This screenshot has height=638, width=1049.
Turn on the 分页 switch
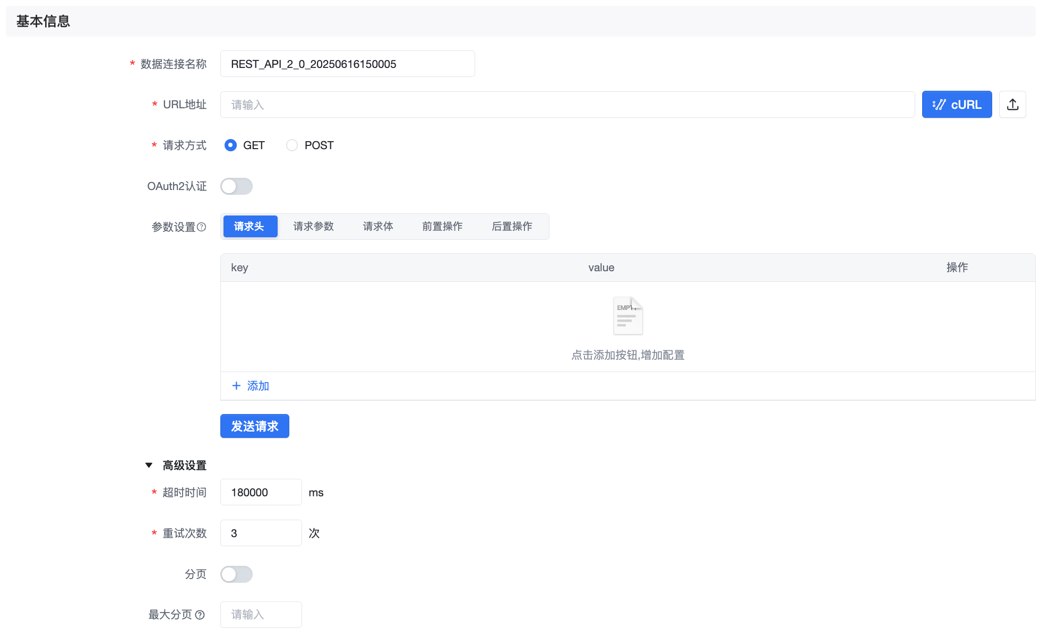pyautogui.click(x=237, y=574)
